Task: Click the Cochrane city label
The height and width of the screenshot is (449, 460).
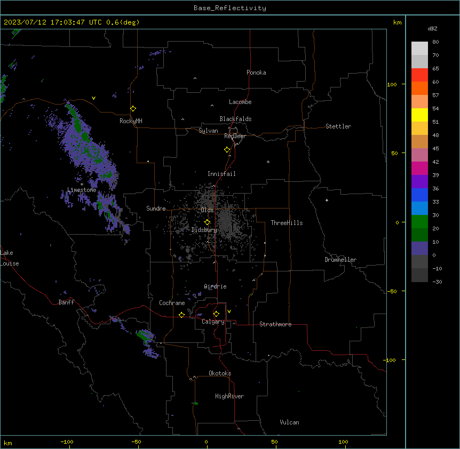Action: [172, 303]
